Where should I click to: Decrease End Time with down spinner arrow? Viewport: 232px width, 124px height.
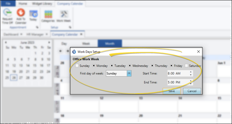[x=191, y=84]
